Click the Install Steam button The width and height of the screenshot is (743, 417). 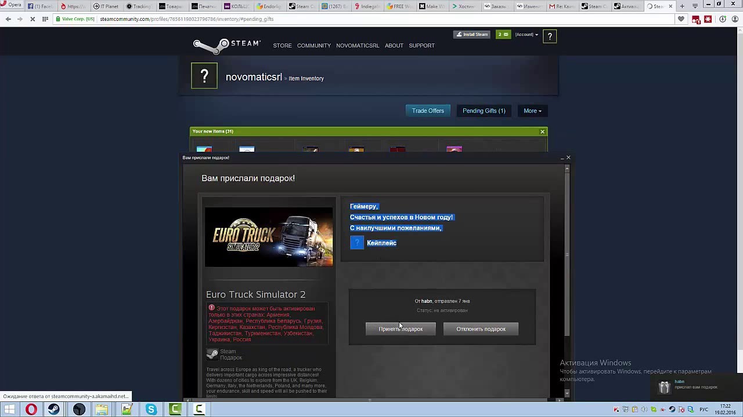(x=472, y=34)
